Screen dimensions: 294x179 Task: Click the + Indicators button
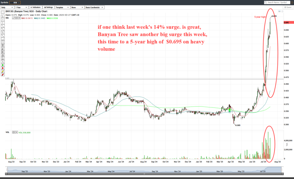pyautogui.click(x=35, y=7)
